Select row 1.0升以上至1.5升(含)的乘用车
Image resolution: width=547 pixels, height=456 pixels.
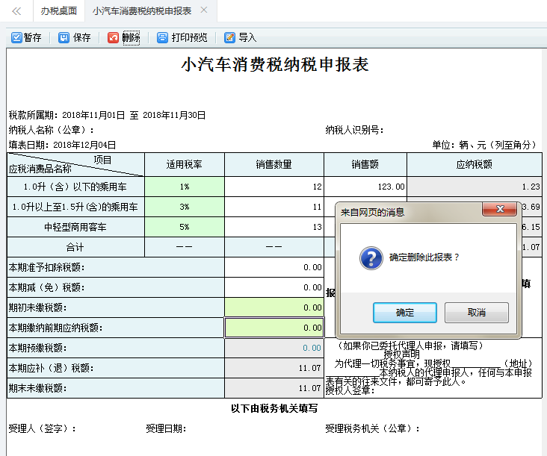[75, 207]
